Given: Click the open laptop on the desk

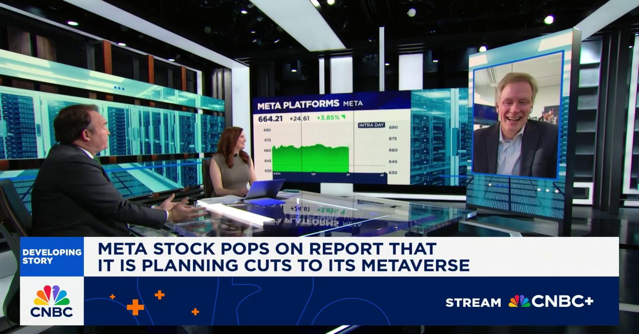Looking at the screenshot, I should pos(264,189).
